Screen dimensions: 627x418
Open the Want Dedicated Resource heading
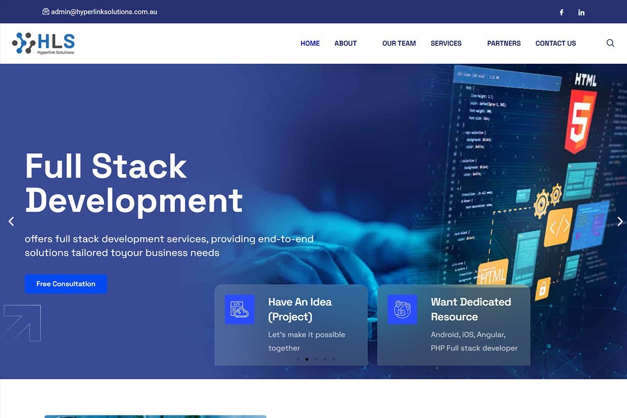(x=471, y=309)
